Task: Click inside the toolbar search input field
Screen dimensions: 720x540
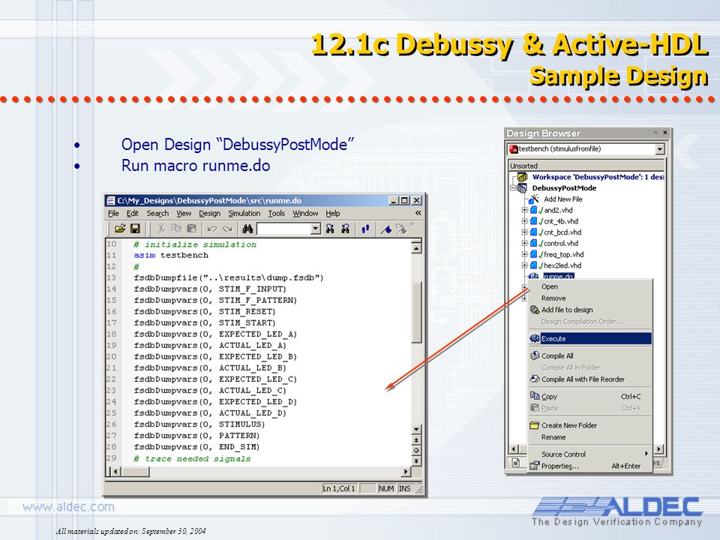Action: [x=283, y=228]
